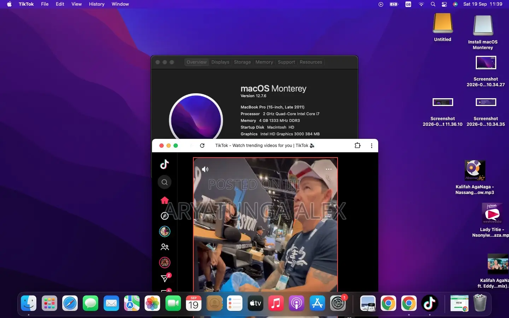Switch to the Overview tab in About This Mac
The width and height of the screenshot is (509, 318).
197,62
